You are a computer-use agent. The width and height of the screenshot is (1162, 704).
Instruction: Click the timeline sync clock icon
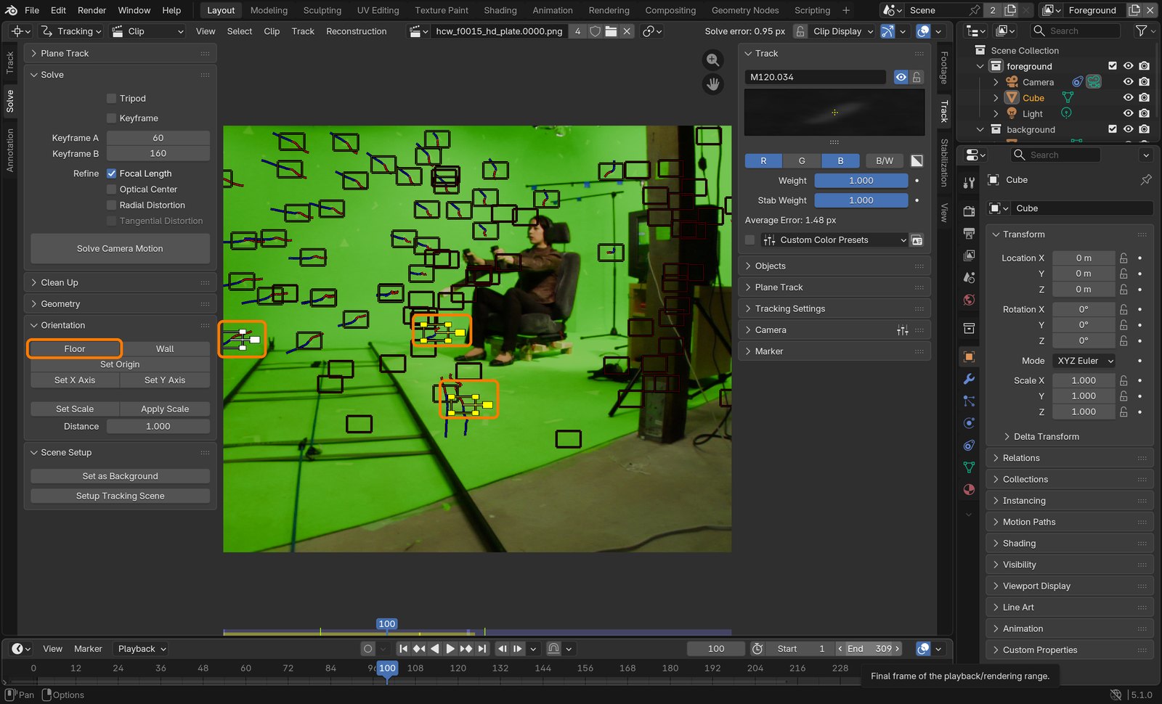pos(757,649)
